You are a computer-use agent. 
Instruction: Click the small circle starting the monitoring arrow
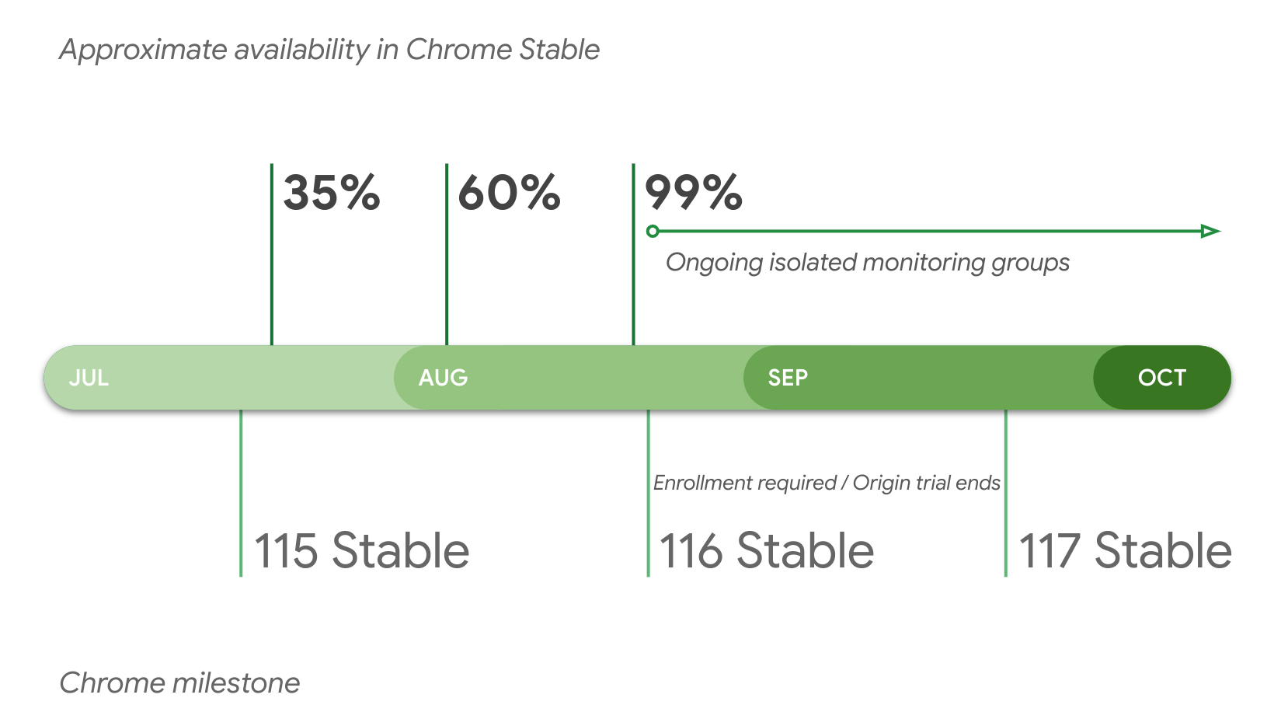[x=653, y=231]
